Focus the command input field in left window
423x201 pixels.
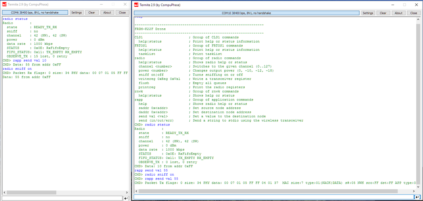(62, 198)
